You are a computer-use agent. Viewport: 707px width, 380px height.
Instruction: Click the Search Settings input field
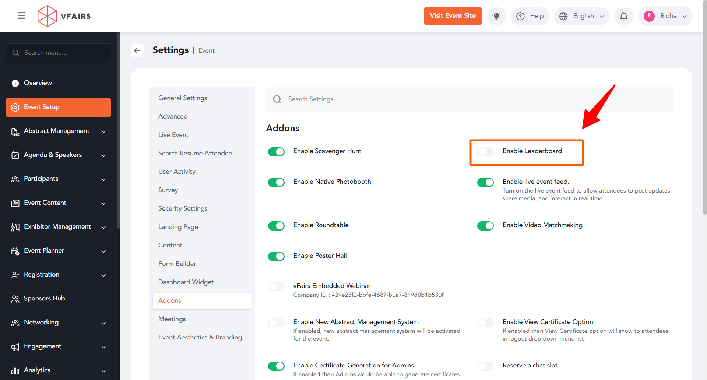pyautogui.click(x=469, y=99)
